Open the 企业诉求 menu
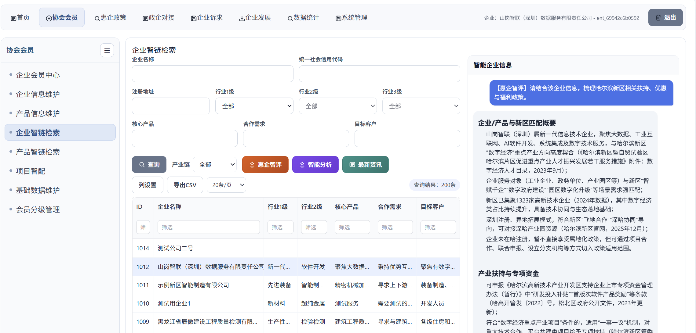The height and width of the screenshot is (333, 696). point(207,18)
